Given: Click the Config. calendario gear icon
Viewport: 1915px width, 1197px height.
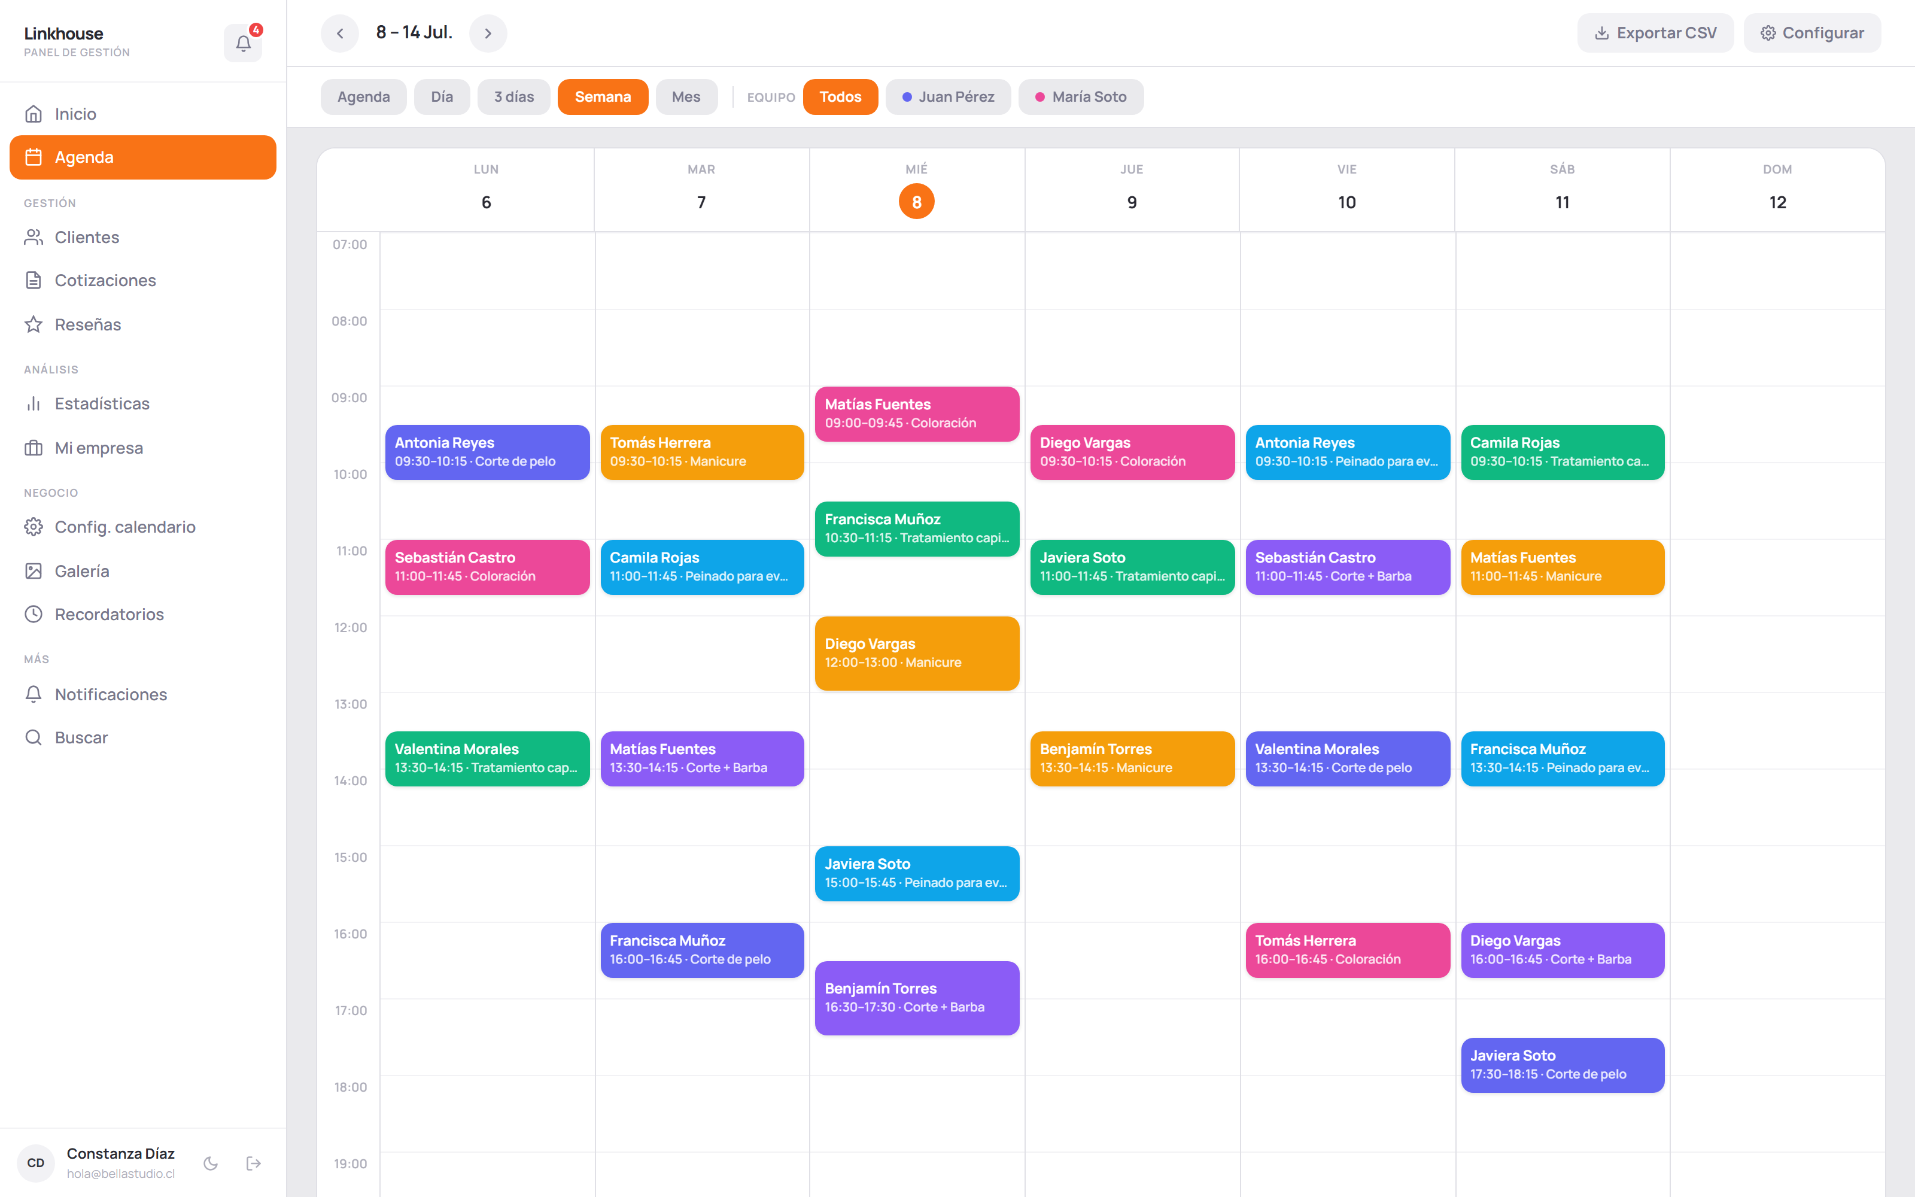Looking at the screenshot, I should click(34, 527).
